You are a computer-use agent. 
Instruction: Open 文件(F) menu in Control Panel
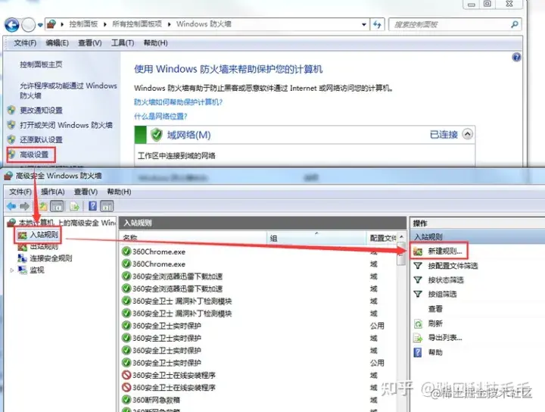pyautogui.click(x=25, y=42)
